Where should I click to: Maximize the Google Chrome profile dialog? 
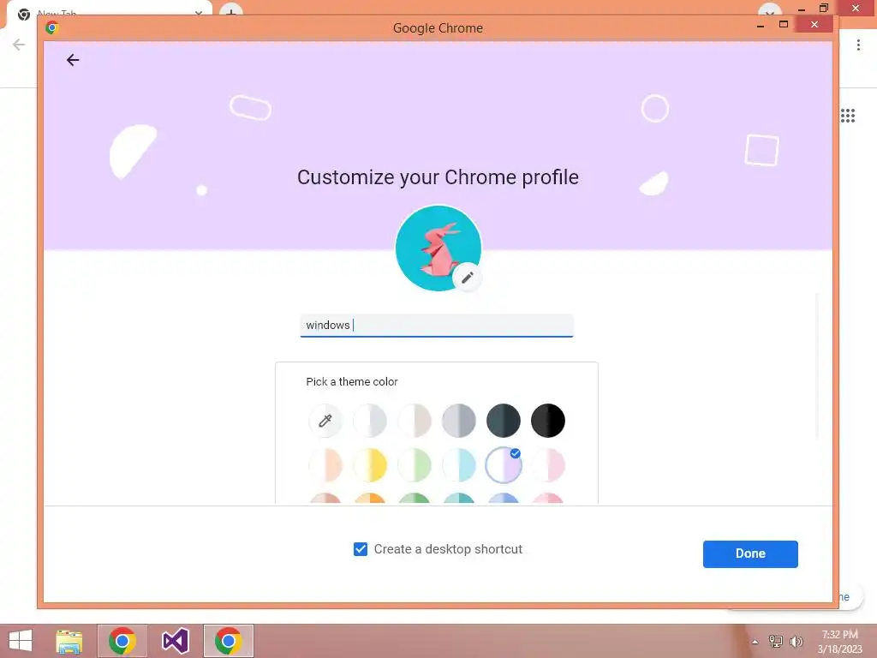(x=784, y=24)
